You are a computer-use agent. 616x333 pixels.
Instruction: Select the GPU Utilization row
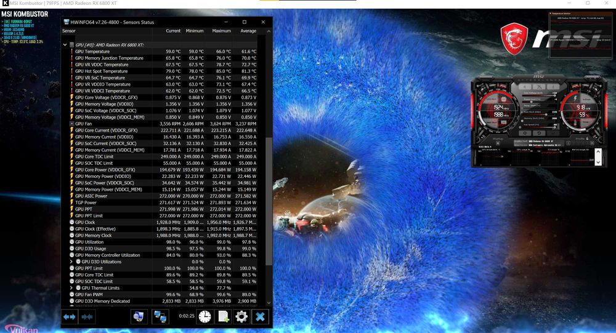[163, 242]
